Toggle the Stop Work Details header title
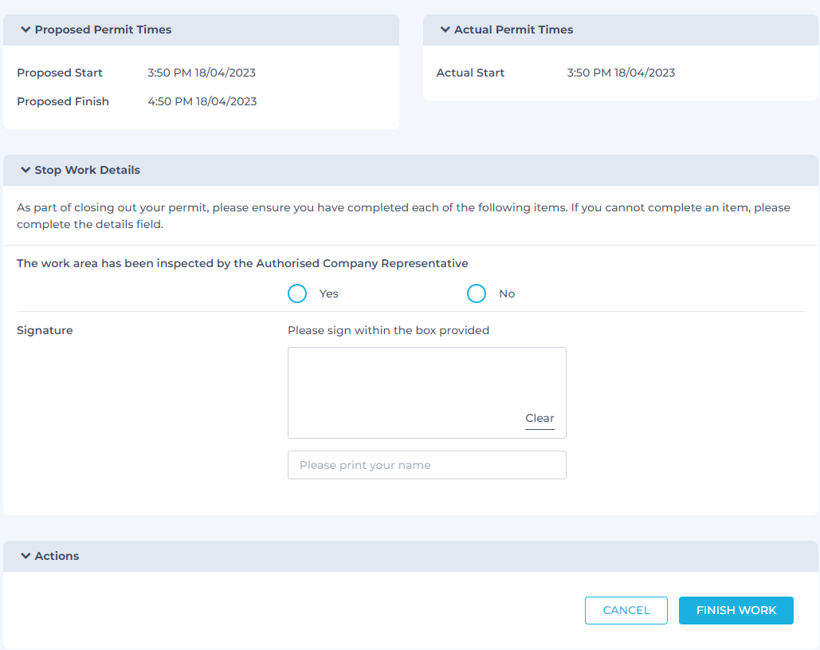This screenshot has height=650, width=820. (x=87, y=171)
